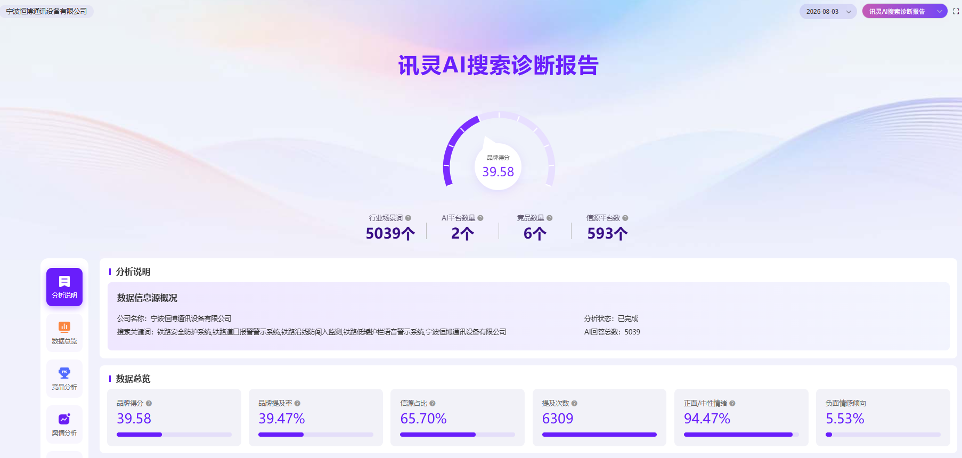Click the 数据总览 section heading
Image resolution: width=962 pixels, height=458 pixels.
(x=133, y=379)
